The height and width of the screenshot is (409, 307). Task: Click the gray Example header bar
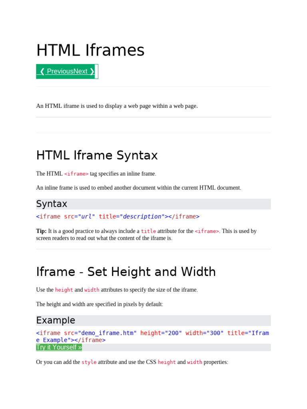tap(153, 320)
